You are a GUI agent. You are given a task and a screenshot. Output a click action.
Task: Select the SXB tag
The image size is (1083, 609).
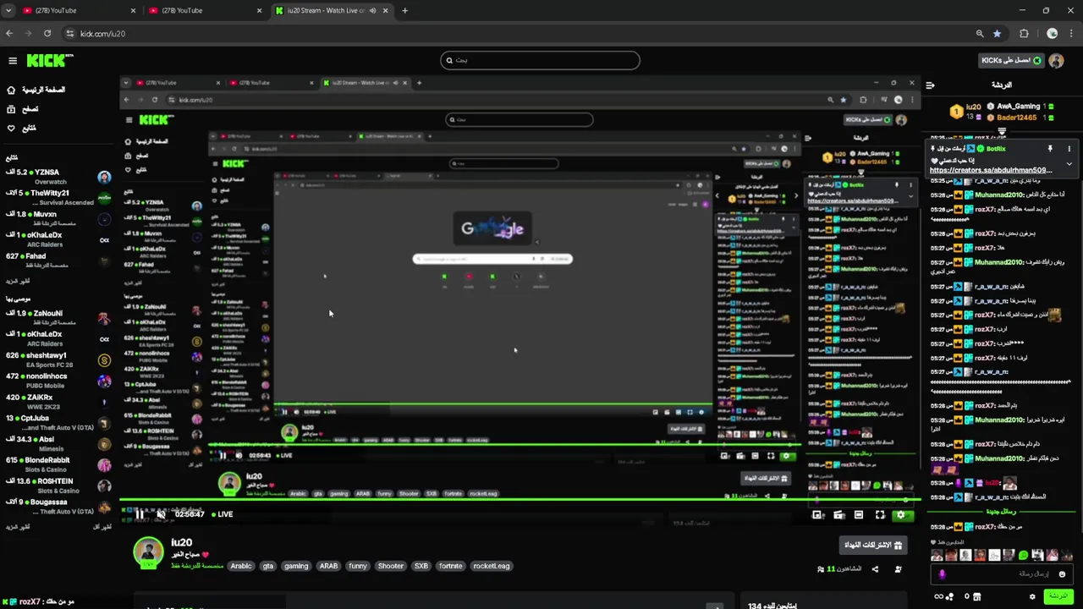coord(421,566)
